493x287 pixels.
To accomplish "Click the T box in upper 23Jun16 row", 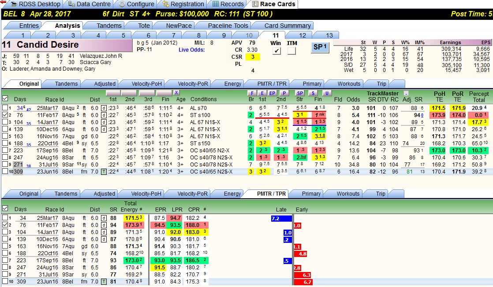I will pos(104,171).
